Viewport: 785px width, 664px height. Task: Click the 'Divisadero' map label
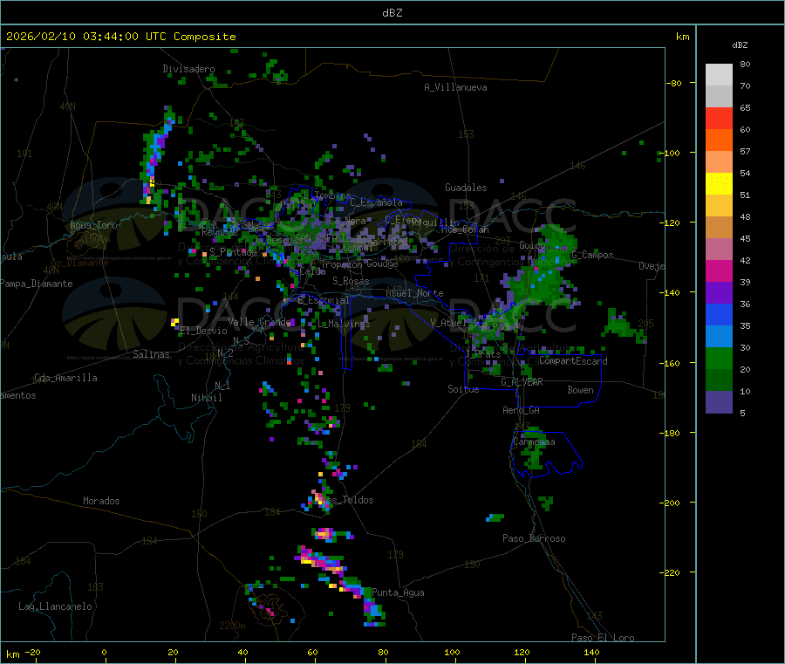188,69
